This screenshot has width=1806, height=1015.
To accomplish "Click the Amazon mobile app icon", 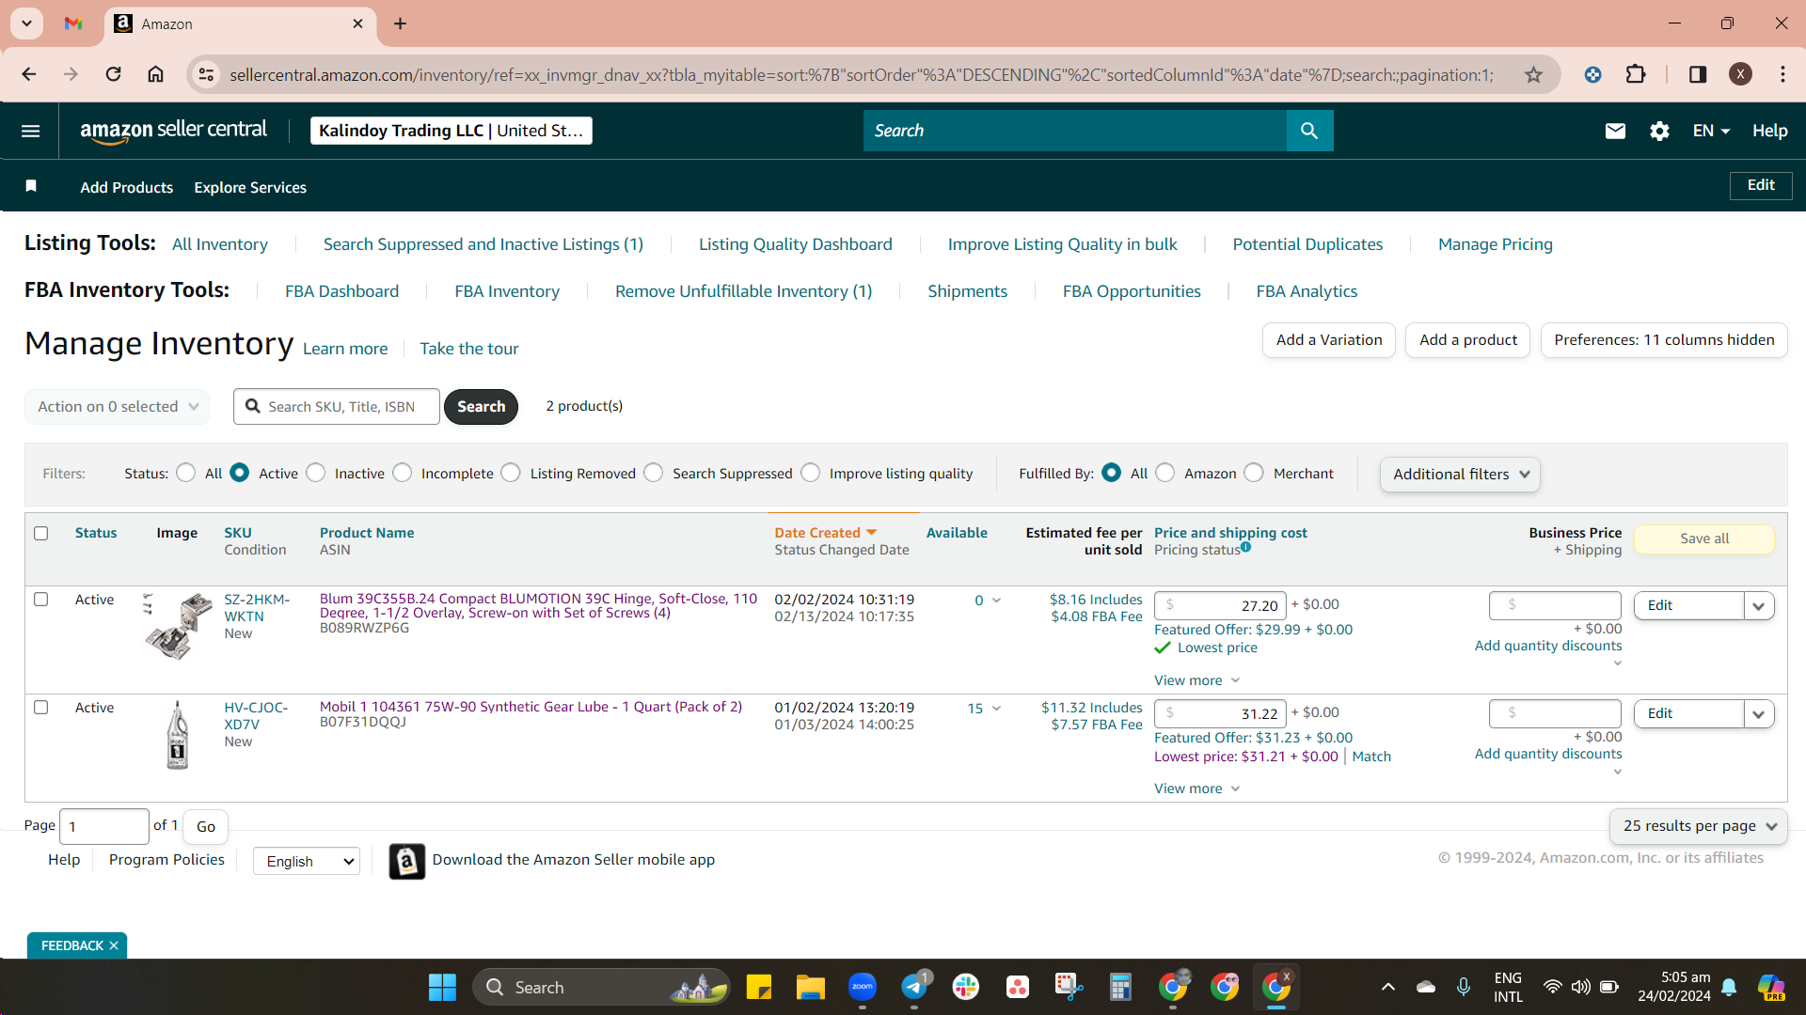I will tap(407, 861).
